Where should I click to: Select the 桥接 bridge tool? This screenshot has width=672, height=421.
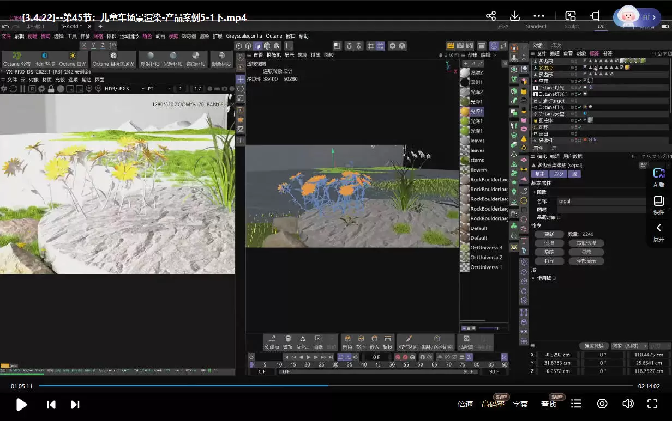(x=388, y=341)
